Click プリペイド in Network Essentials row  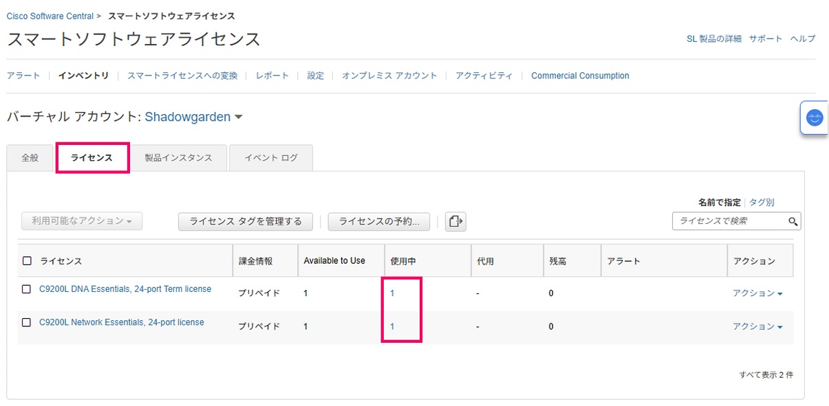[x=259, y=326]
